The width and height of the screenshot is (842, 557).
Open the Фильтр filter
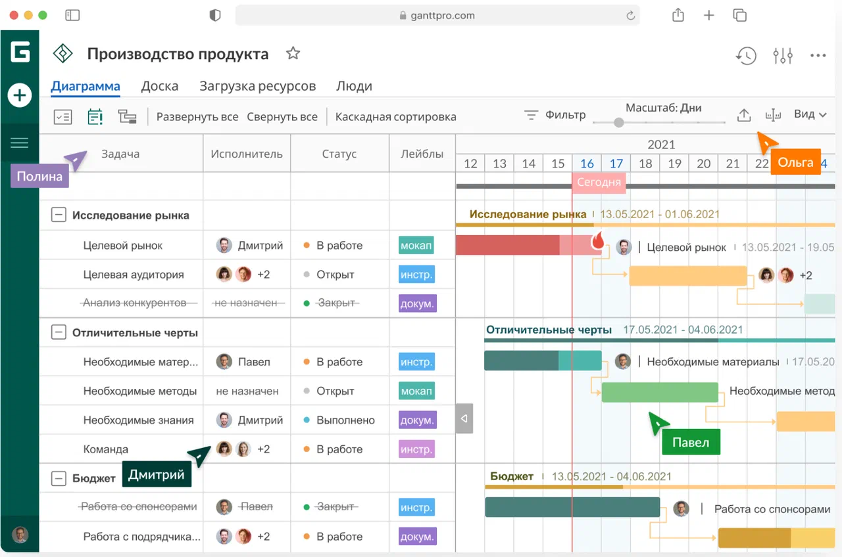pos(555,115)
